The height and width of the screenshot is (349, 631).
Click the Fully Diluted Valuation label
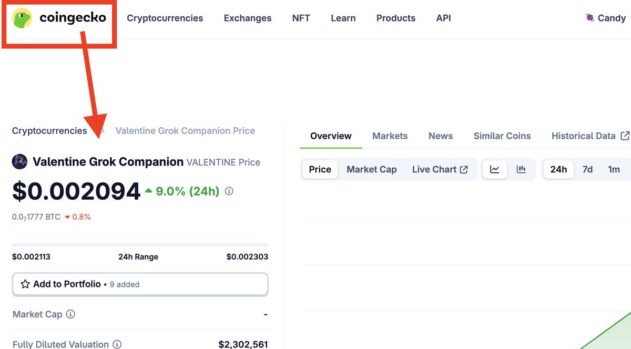pyautogui.click(x=60, y=345)
